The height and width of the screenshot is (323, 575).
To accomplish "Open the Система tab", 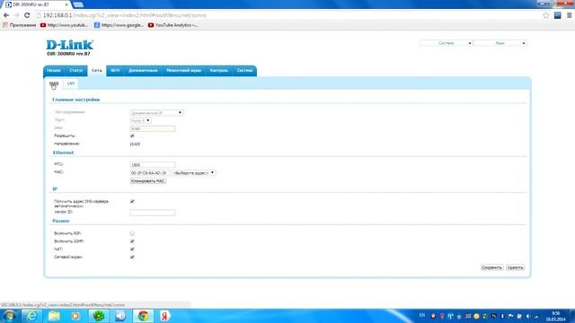I will tap(244, 70).
